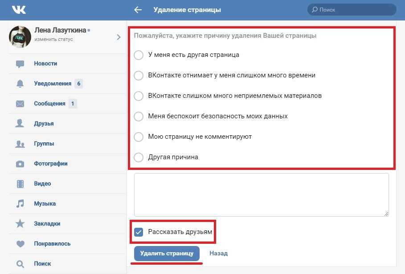Select 'Другая причина' radio button
The height and width of the screenshot is (274, 405).
[x=139, y=157]
